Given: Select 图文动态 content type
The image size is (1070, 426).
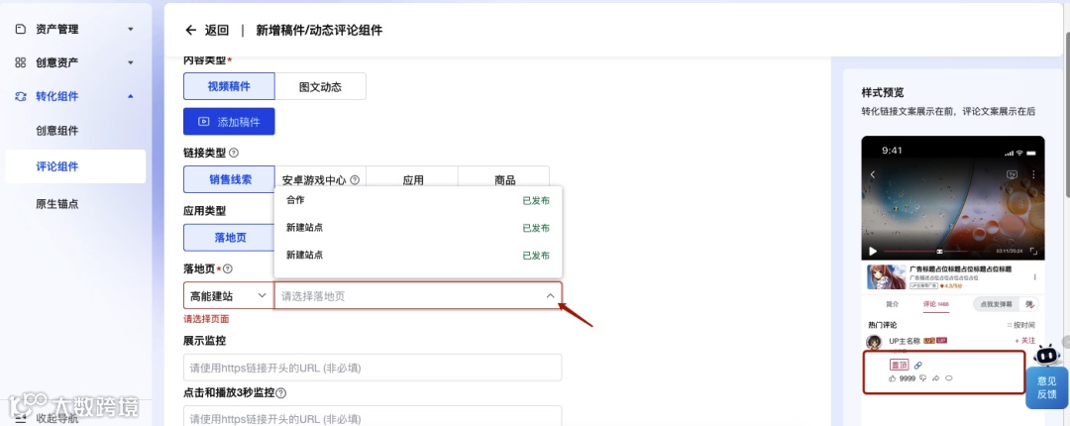Looking at the screenshot, I should 321,87.
